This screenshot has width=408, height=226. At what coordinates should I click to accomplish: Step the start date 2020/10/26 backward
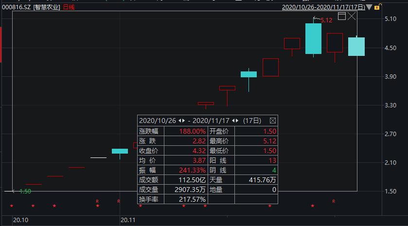point(179,121)
